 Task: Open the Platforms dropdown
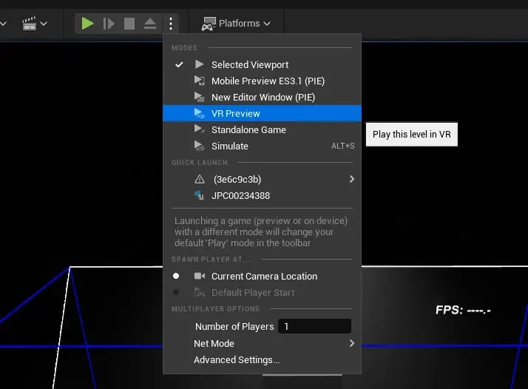236,24
